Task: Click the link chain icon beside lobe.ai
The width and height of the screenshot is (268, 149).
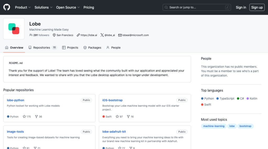Action: pos(78,35)
